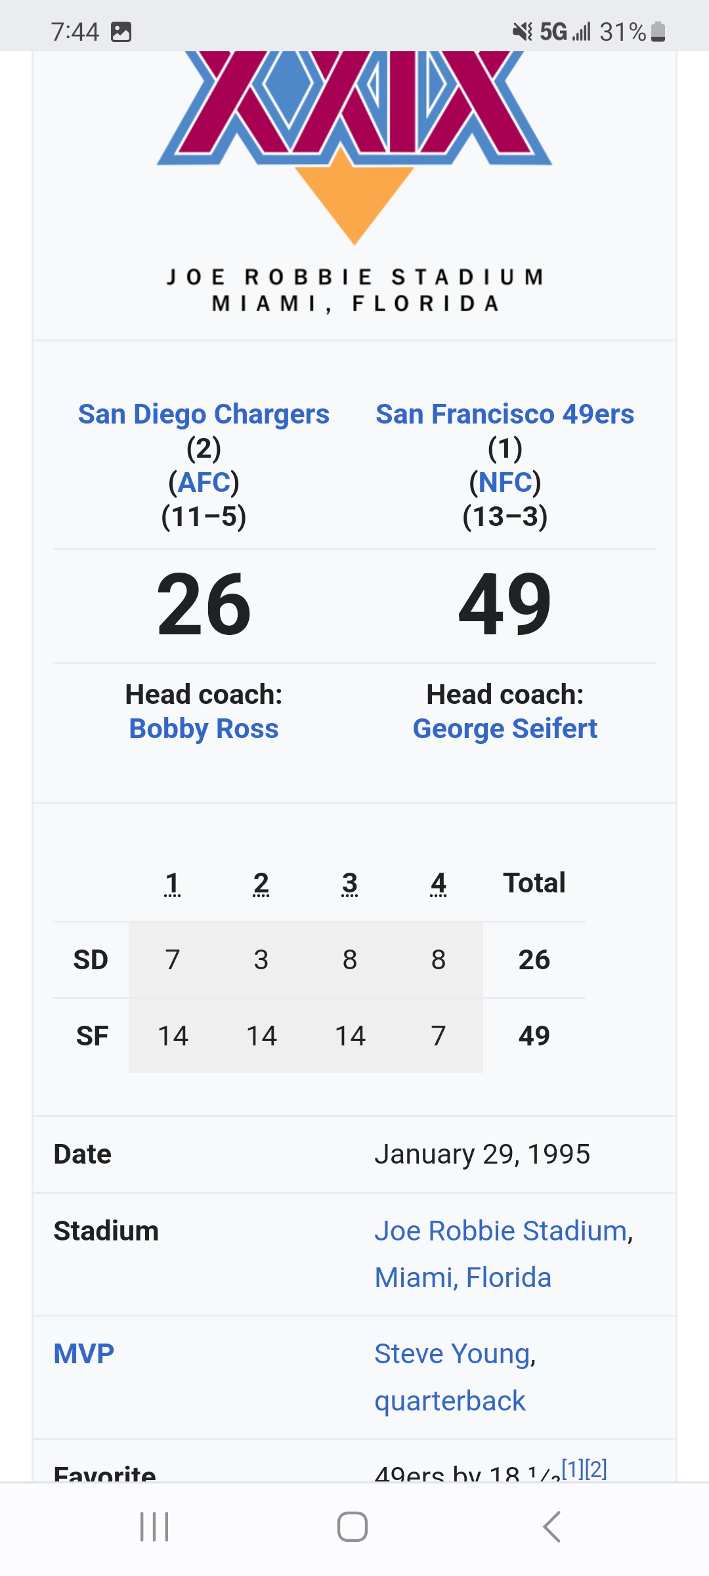709x1576 pixels.
Task: Tap the battery icon in status bar
Action: pos(658,32)
